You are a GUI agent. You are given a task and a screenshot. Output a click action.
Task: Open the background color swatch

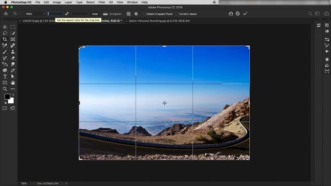click(11, 101)
